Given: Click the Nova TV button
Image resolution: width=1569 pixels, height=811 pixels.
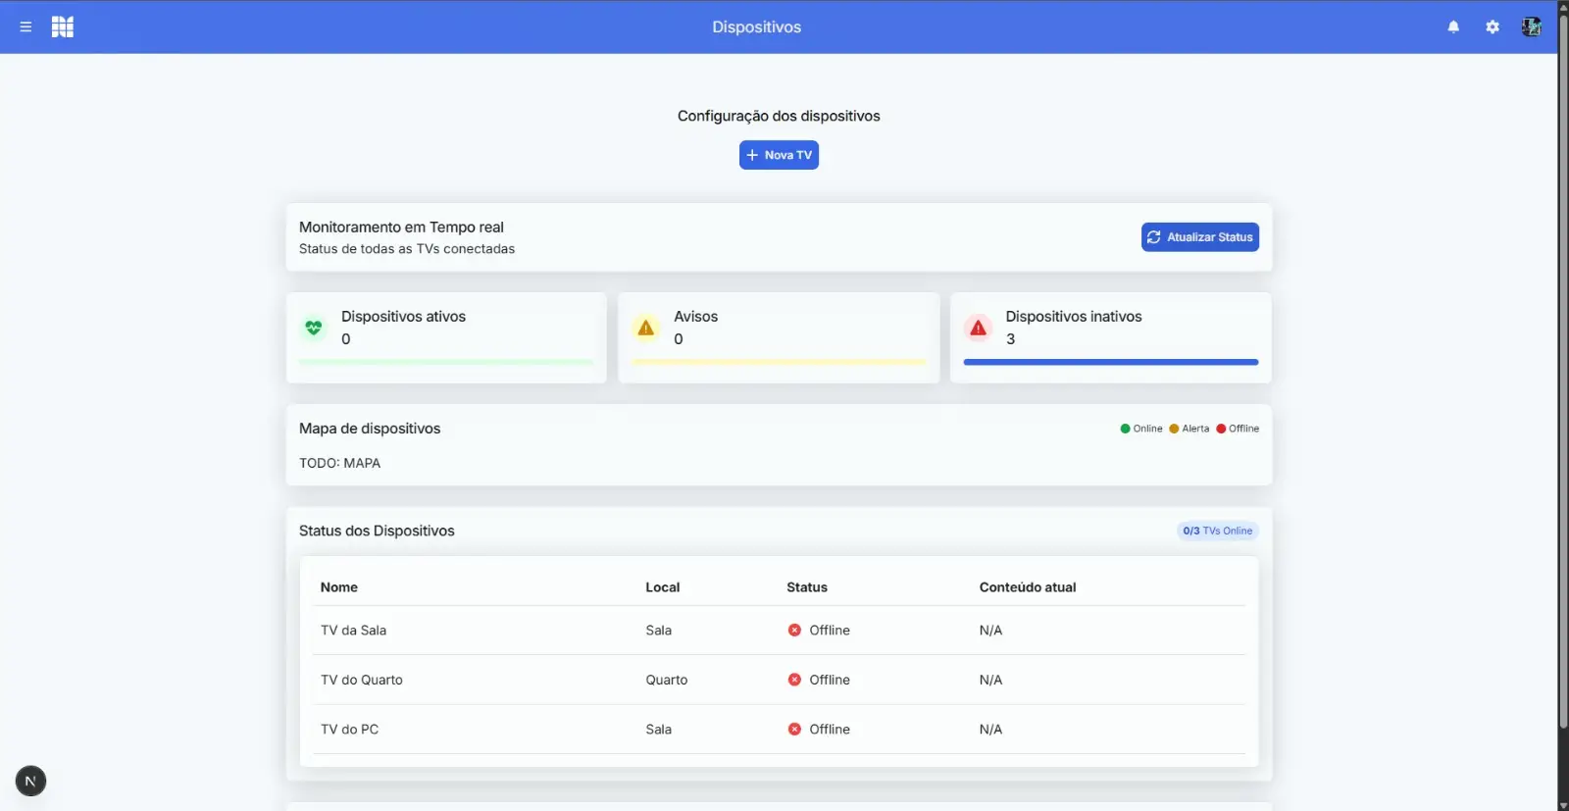Looking at the screenshot, I should 779,155.
